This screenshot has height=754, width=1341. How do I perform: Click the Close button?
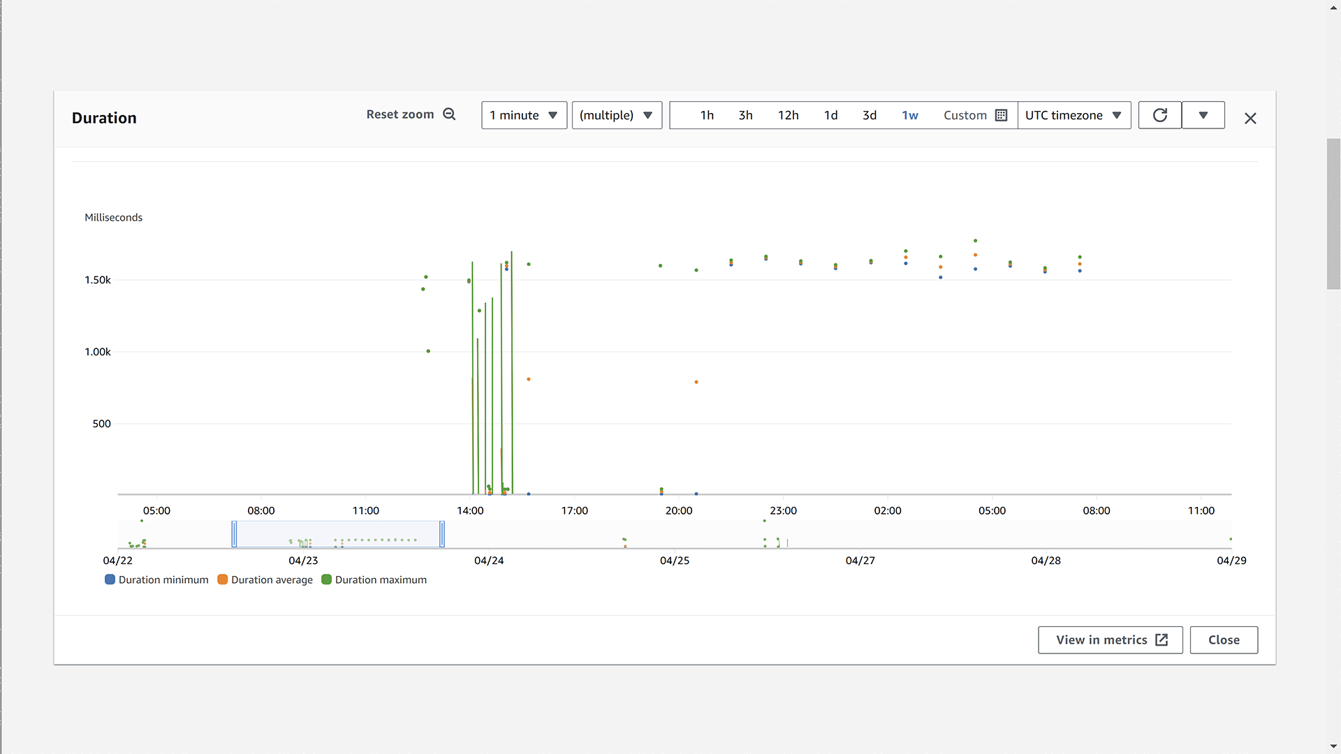tap(1223, 640)
